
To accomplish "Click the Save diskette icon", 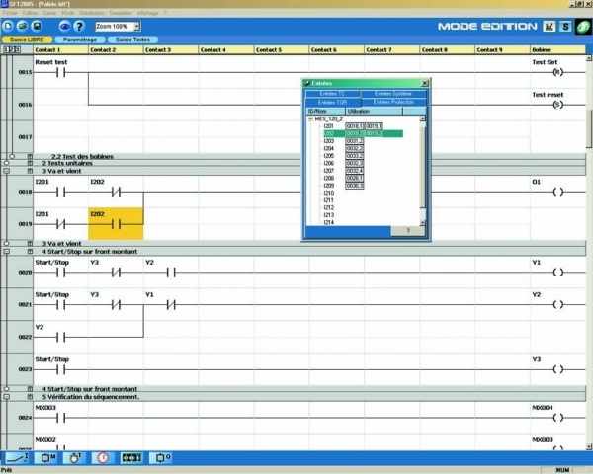I will tap(36, 25).
